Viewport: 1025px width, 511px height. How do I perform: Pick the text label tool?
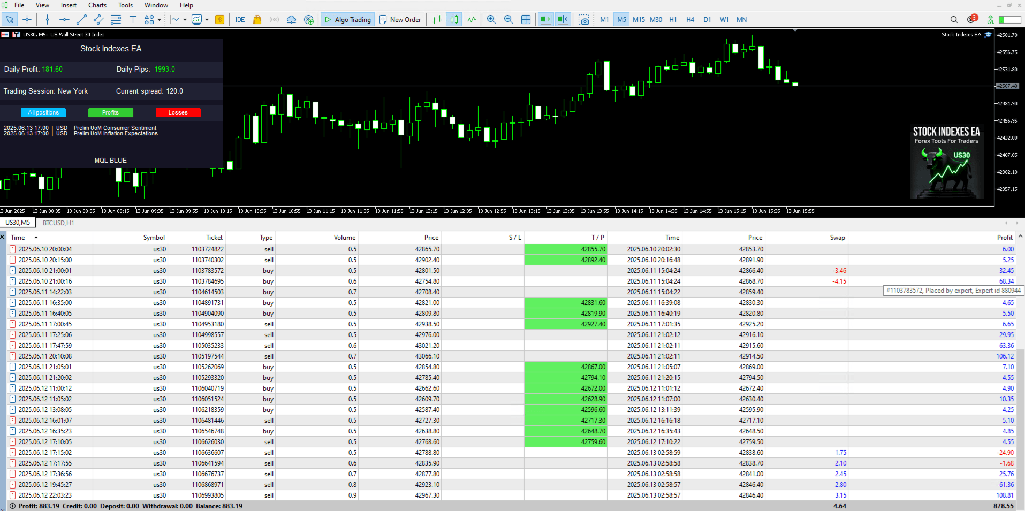(133, 20)
